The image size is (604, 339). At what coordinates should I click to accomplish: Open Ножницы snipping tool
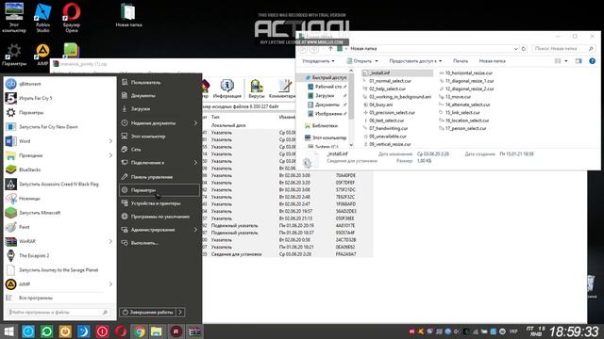click(x=59, y=199)
